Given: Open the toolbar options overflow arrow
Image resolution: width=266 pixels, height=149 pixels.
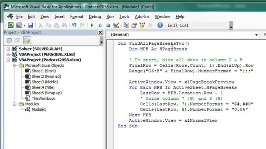Looking at the screenshot, I should (x=231, y=25).
